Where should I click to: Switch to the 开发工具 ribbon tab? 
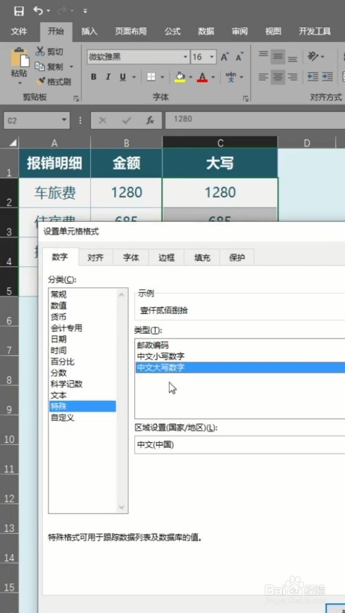315,31
